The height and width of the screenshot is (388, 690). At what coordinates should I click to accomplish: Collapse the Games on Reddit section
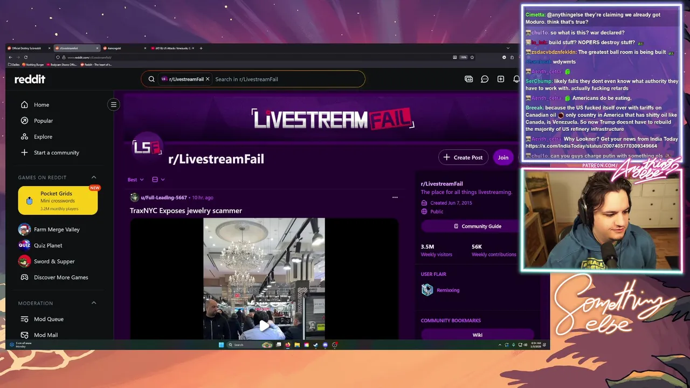pos(94,177)
